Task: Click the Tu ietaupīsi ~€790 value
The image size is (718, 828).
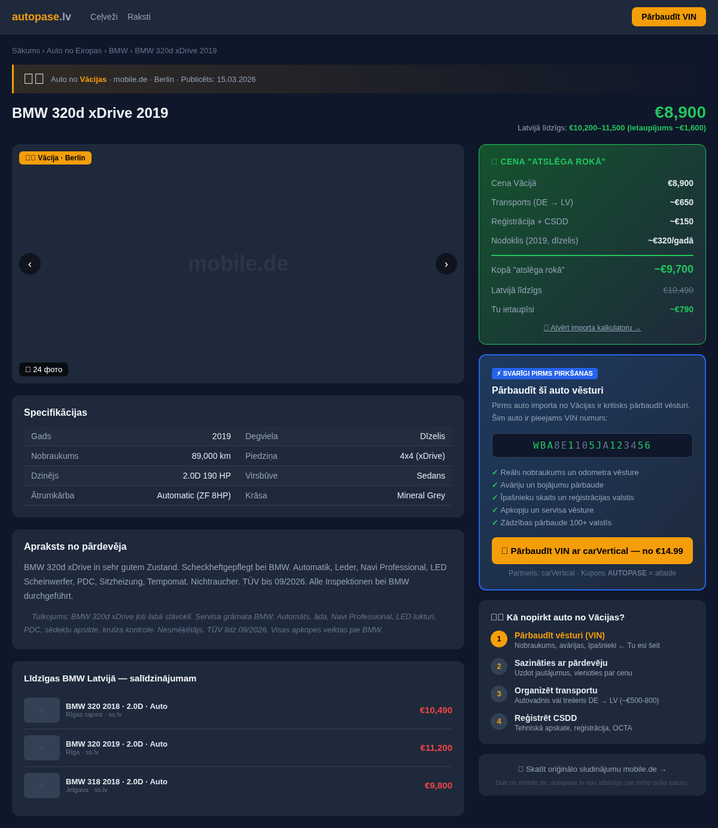Action: [682, 309]
